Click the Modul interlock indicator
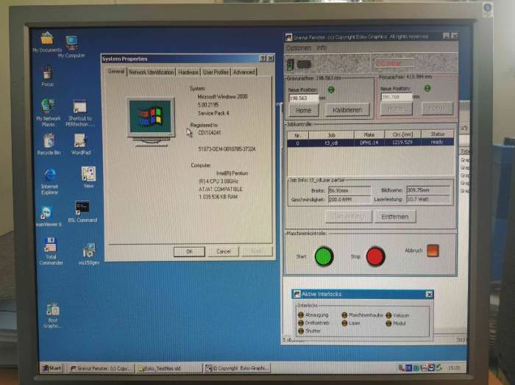This screenshot has width=515, height=385. click(388, 324)
